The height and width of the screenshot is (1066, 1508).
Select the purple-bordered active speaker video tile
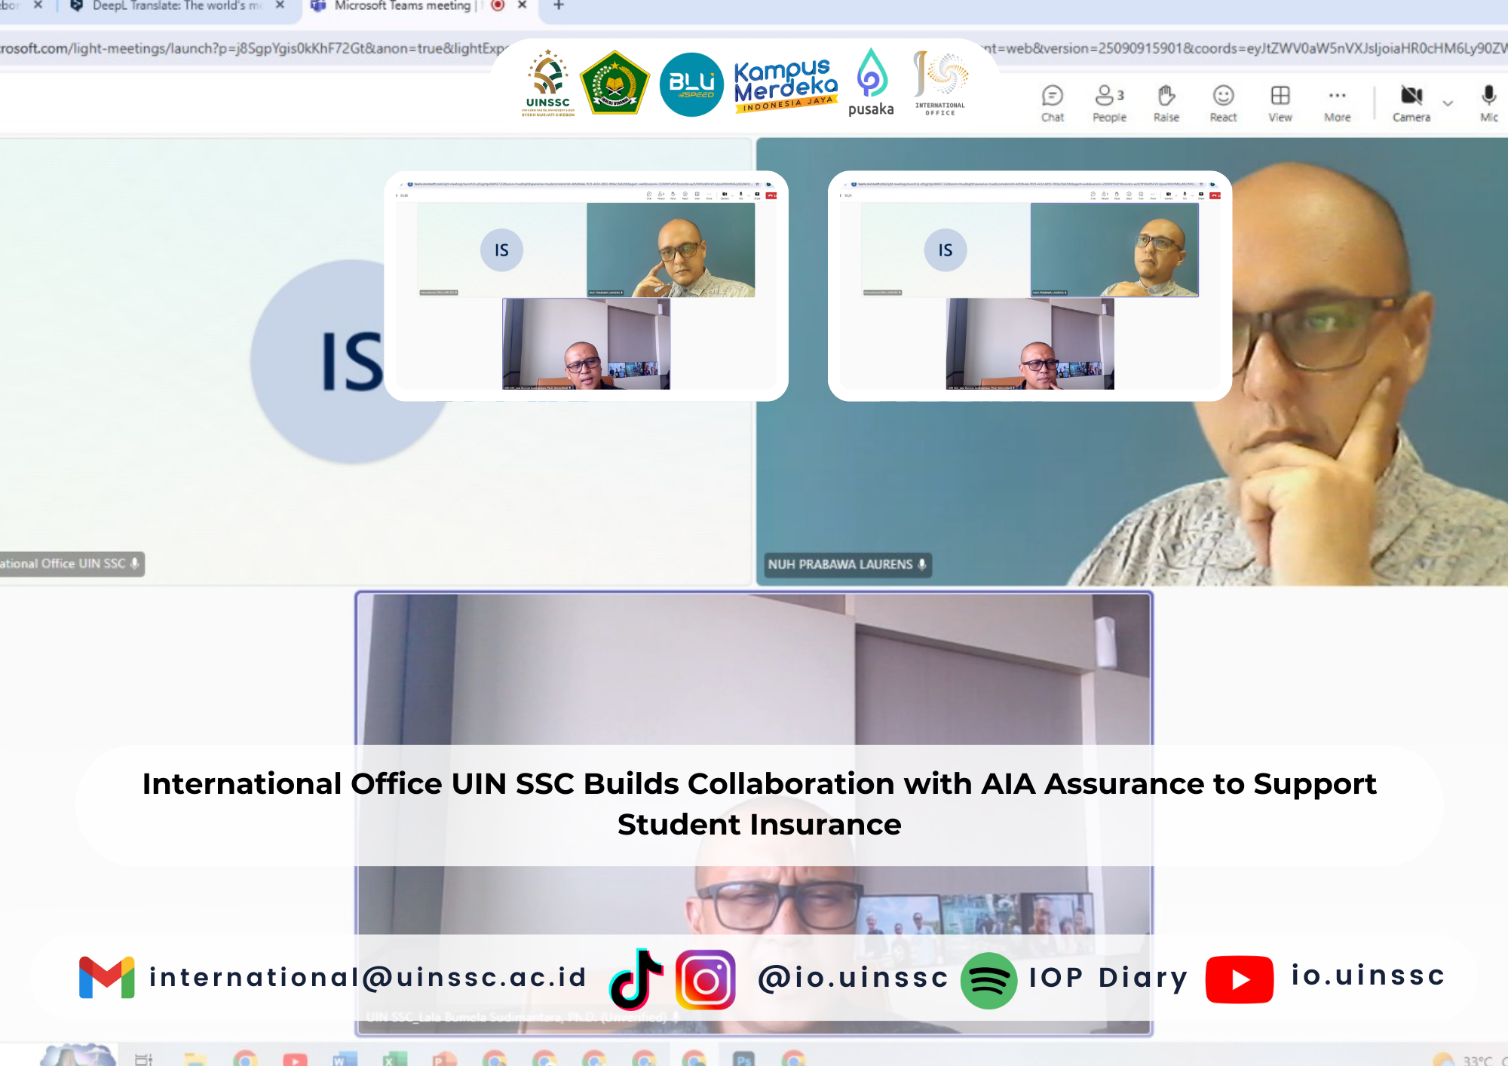754,813
